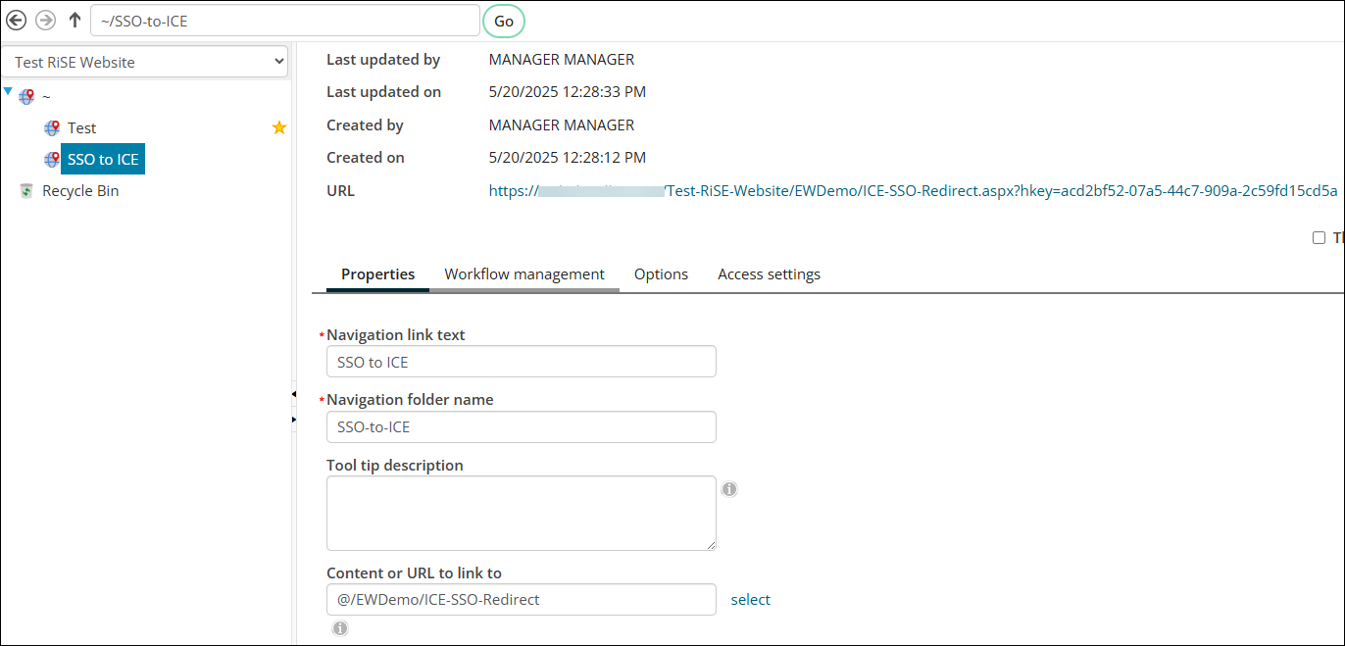The height and width of the screenshot is (646, 1345).
Task: Switch to the Options tab
Action: coord(661,274)
